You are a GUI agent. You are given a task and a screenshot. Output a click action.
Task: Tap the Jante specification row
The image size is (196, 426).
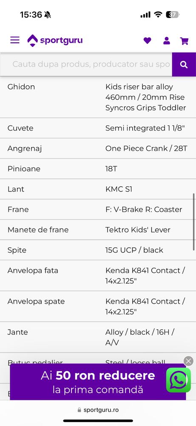[98, 337]
